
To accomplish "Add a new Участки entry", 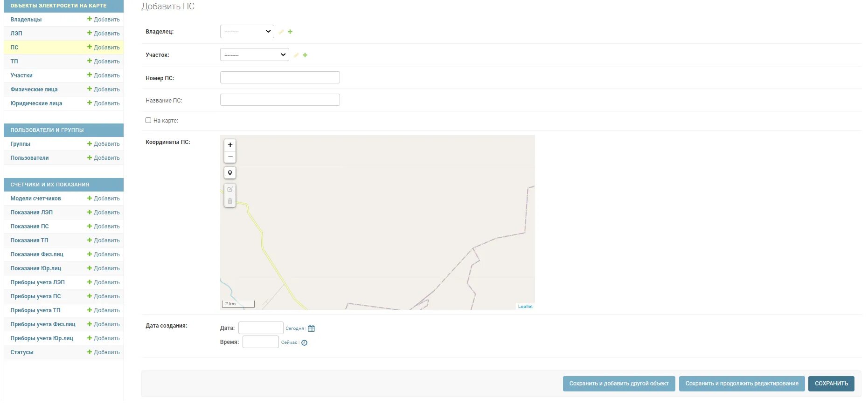I will point(104,75).
